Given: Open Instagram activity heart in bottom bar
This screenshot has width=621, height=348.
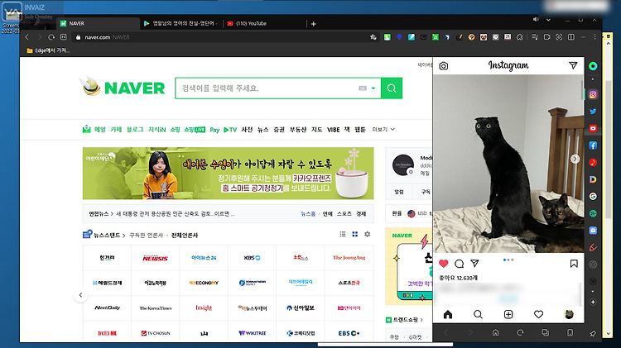Looking at the screenshot, I should coord(538,314).
